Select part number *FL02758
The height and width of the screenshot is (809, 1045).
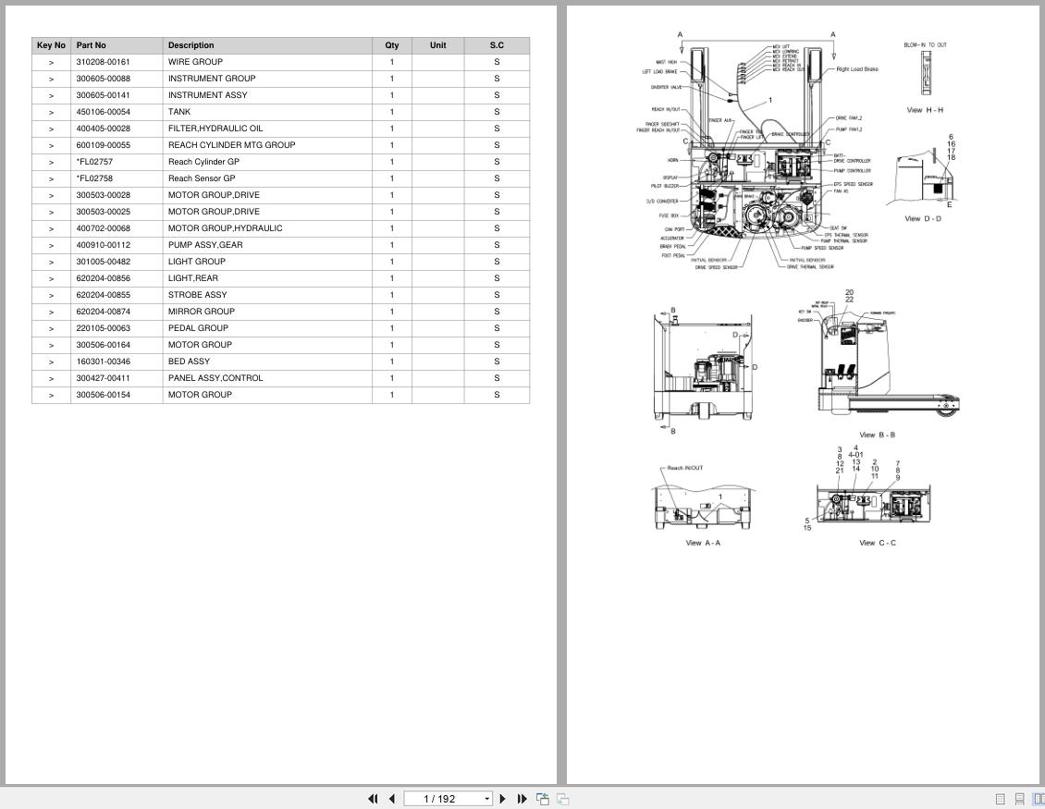pyautogui.click(x=94, y=178)
